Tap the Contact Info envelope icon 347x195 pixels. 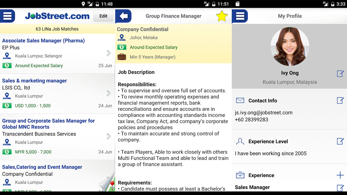tap(240, 100)
